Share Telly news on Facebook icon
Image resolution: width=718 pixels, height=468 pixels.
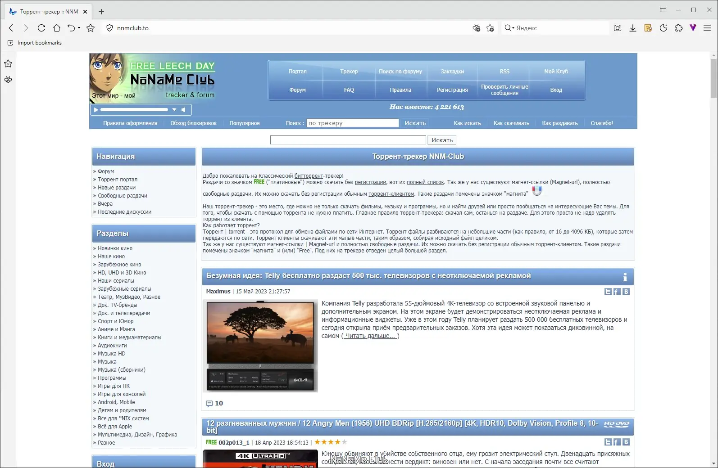617,292
